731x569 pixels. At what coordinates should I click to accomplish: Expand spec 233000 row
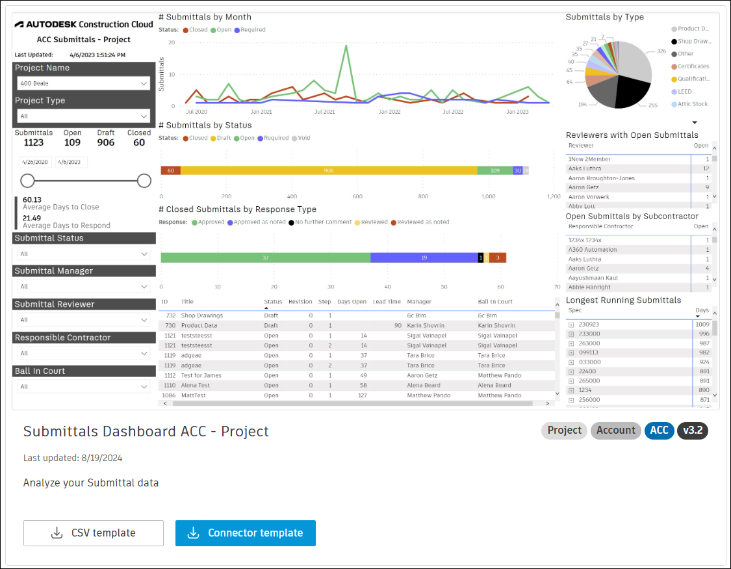[571, 334]
